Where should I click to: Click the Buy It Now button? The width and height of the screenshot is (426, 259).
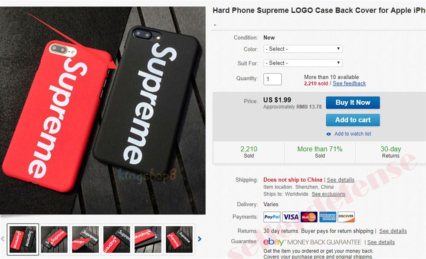(353, 102)
